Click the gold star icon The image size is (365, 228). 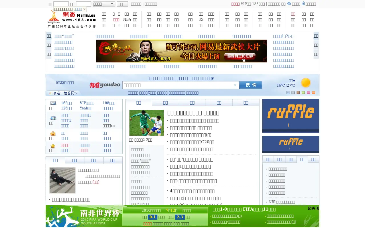click(x=53, y=146)
